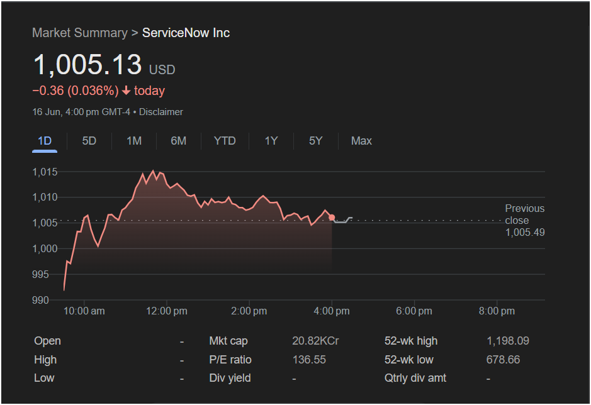This screenshot has width=591, height=405.
Task: Click the P/E ratio value 136.55
Action: pyautogui.click(x=309, y=360)
